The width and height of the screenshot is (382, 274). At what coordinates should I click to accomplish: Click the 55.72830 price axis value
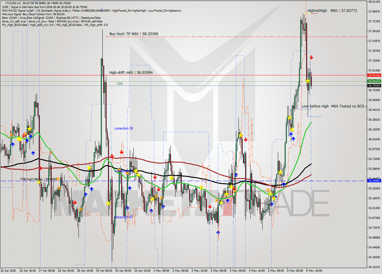[x=374, y=159]
